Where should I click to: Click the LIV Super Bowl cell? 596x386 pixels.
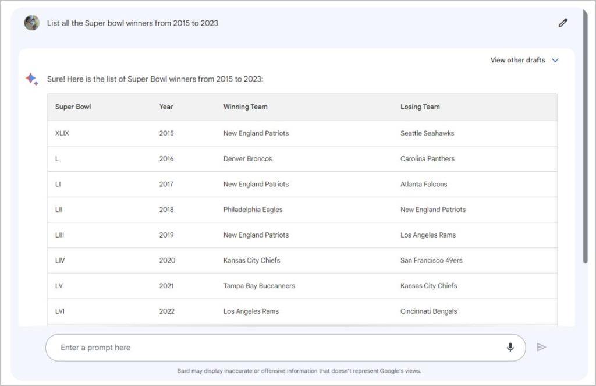[60, 260]
